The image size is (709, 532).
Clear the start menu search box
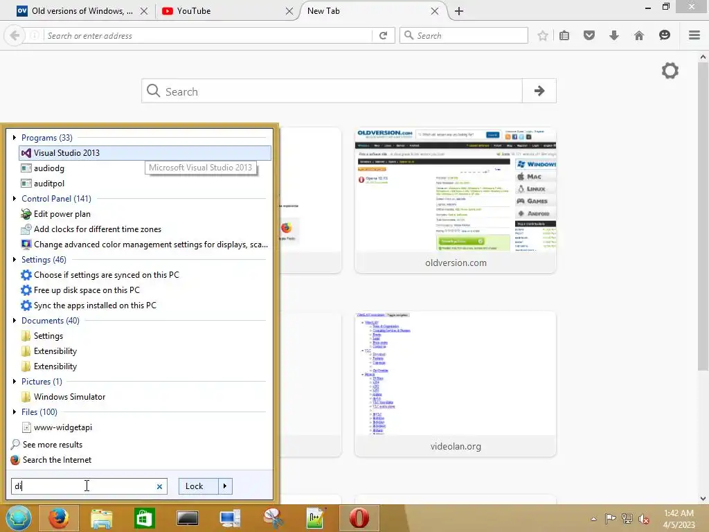click(160, 487)
